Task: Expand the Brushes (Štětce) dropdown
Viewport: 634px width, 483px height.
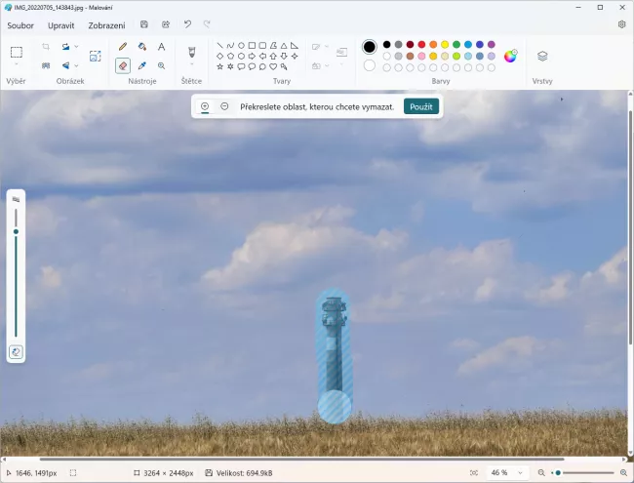Action: tap(191, 65)
